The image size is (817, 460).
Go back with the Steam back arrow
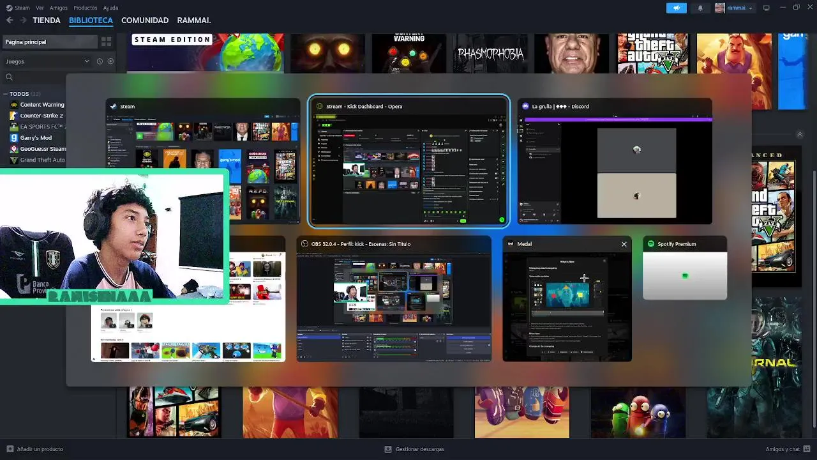pyautogui.click(x=10, y=20)
